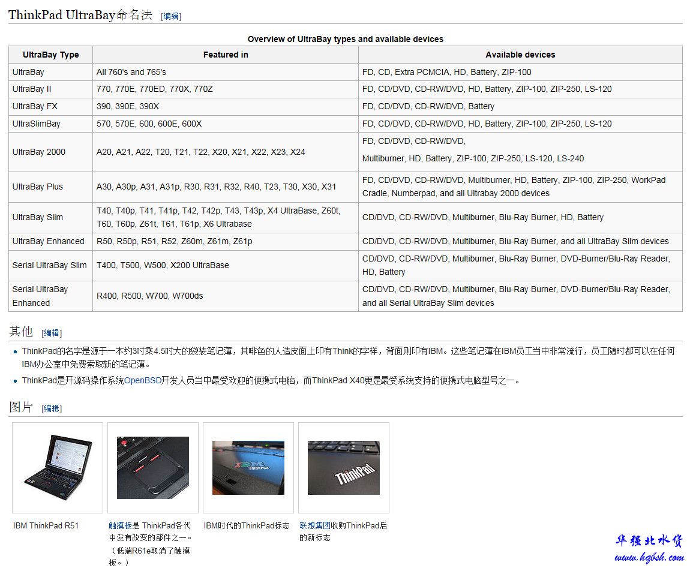Click 'T400, T500, W500, X200 UltraBase' cell
Image resolution: width=687 pixels, height=568 pixels.
(226, 265)
